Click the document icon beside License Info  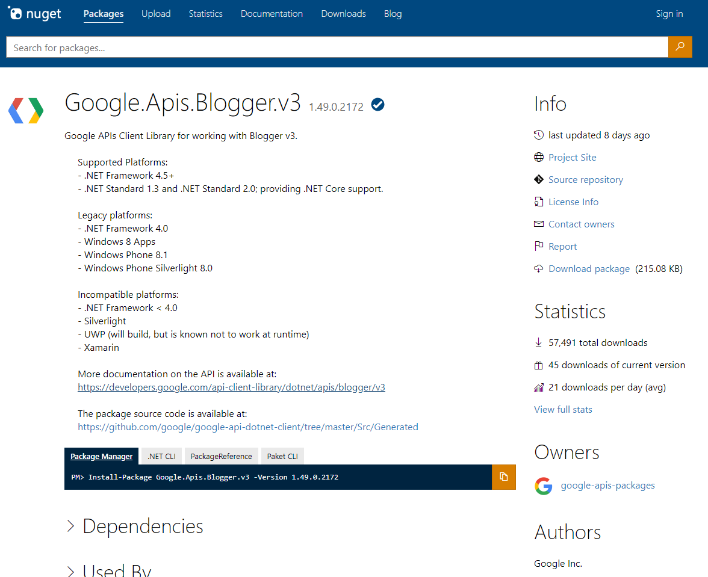click(539, 202)
